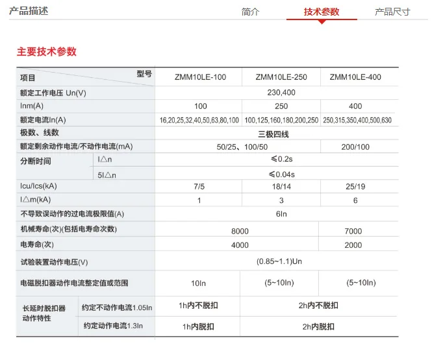The image size is (443, 349).
Task: Click the 不导致误动作的过电流极限值(A) label
Action: coord(72,214)
